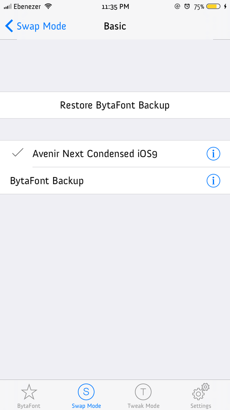Image resolution: width=230 pixels, height=410 pixels.
Task: Tap the orientation lock status icon
Action: (x=177, y=7)
